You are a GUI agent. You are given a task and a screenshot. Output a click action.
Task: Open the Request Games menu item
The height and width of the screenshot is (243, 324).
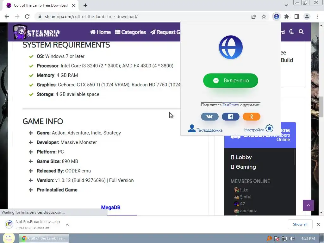165,32
